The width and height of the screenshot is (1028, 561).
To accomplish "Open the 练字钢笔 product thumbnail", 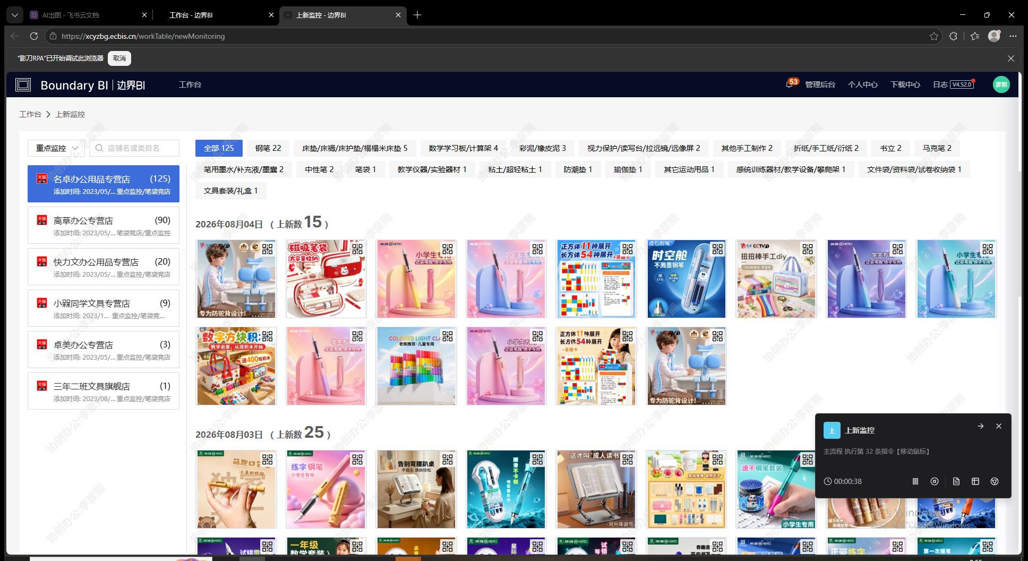I will pos(326,489).
